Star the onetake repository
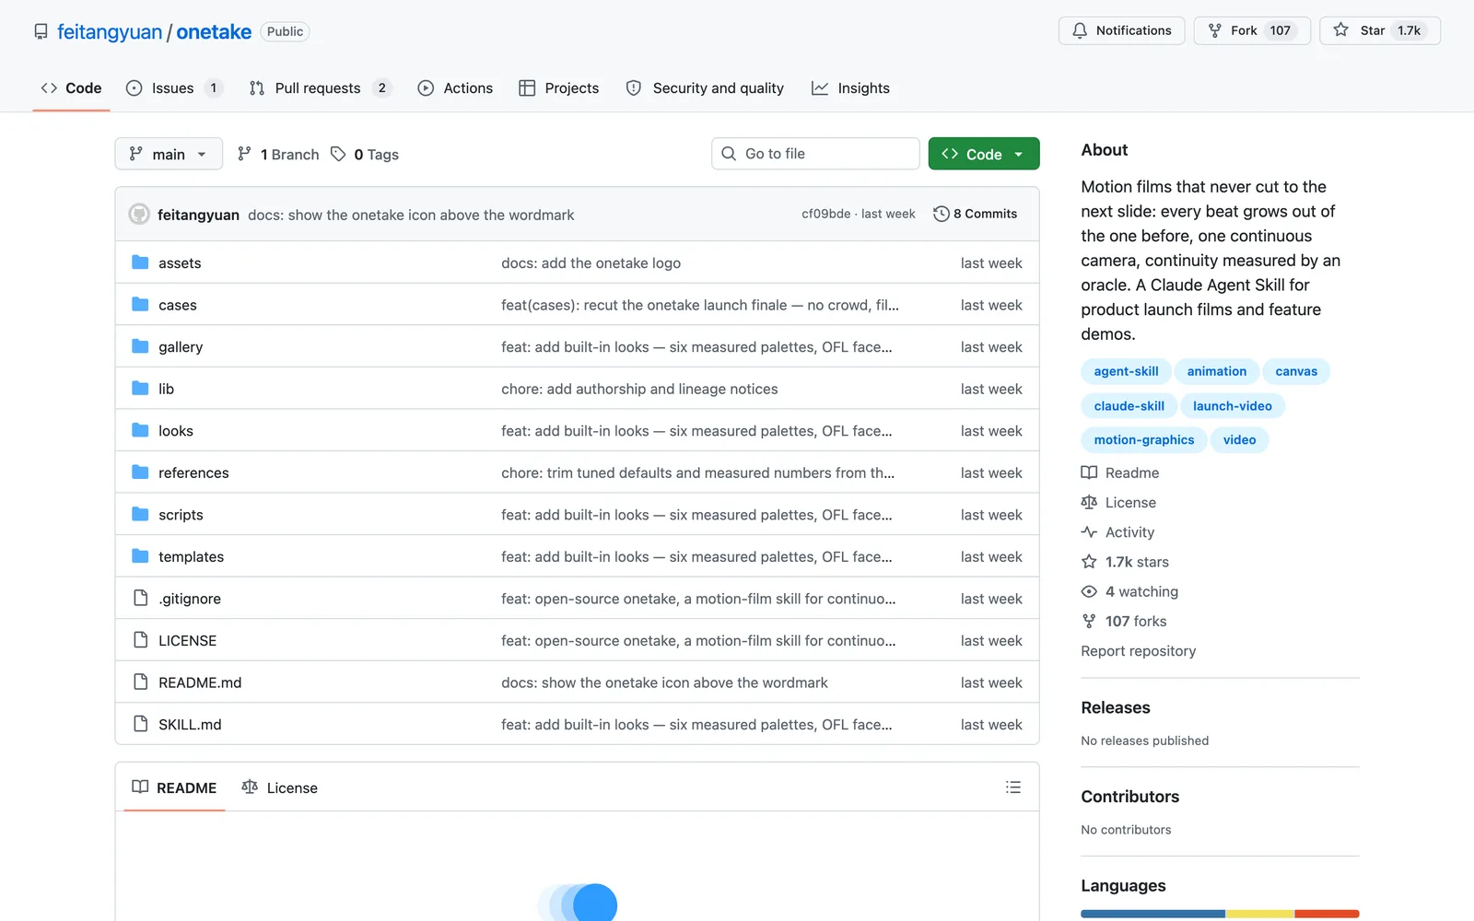Screen dimensions: 1474x921 (x=1379, y=30)
